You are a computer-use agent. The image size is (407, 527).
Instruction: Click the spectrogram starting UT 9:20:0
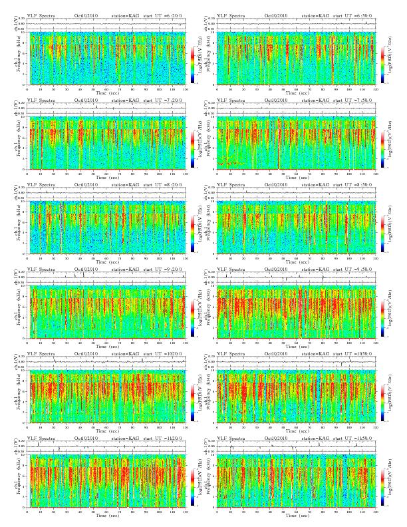pyautogui.click(x=106, y=312)
